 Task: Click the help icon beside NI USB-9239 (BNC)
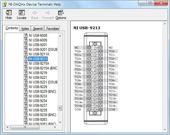25,115
